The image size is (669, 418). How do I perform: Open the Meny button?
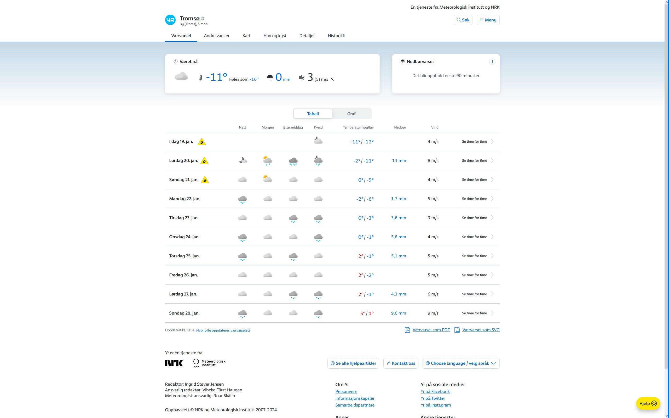click(x=488, y=20)
